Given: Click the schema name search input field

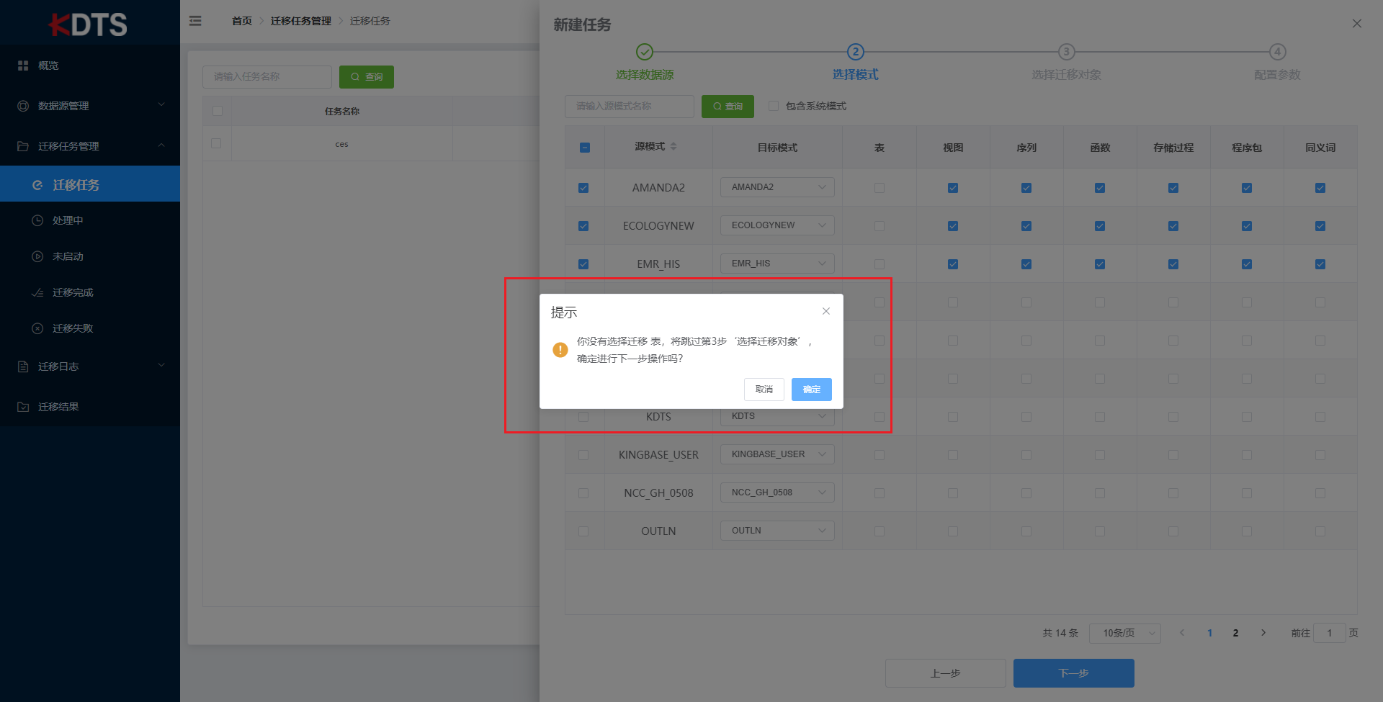Looking at the screenshot, I should (629, 106).
